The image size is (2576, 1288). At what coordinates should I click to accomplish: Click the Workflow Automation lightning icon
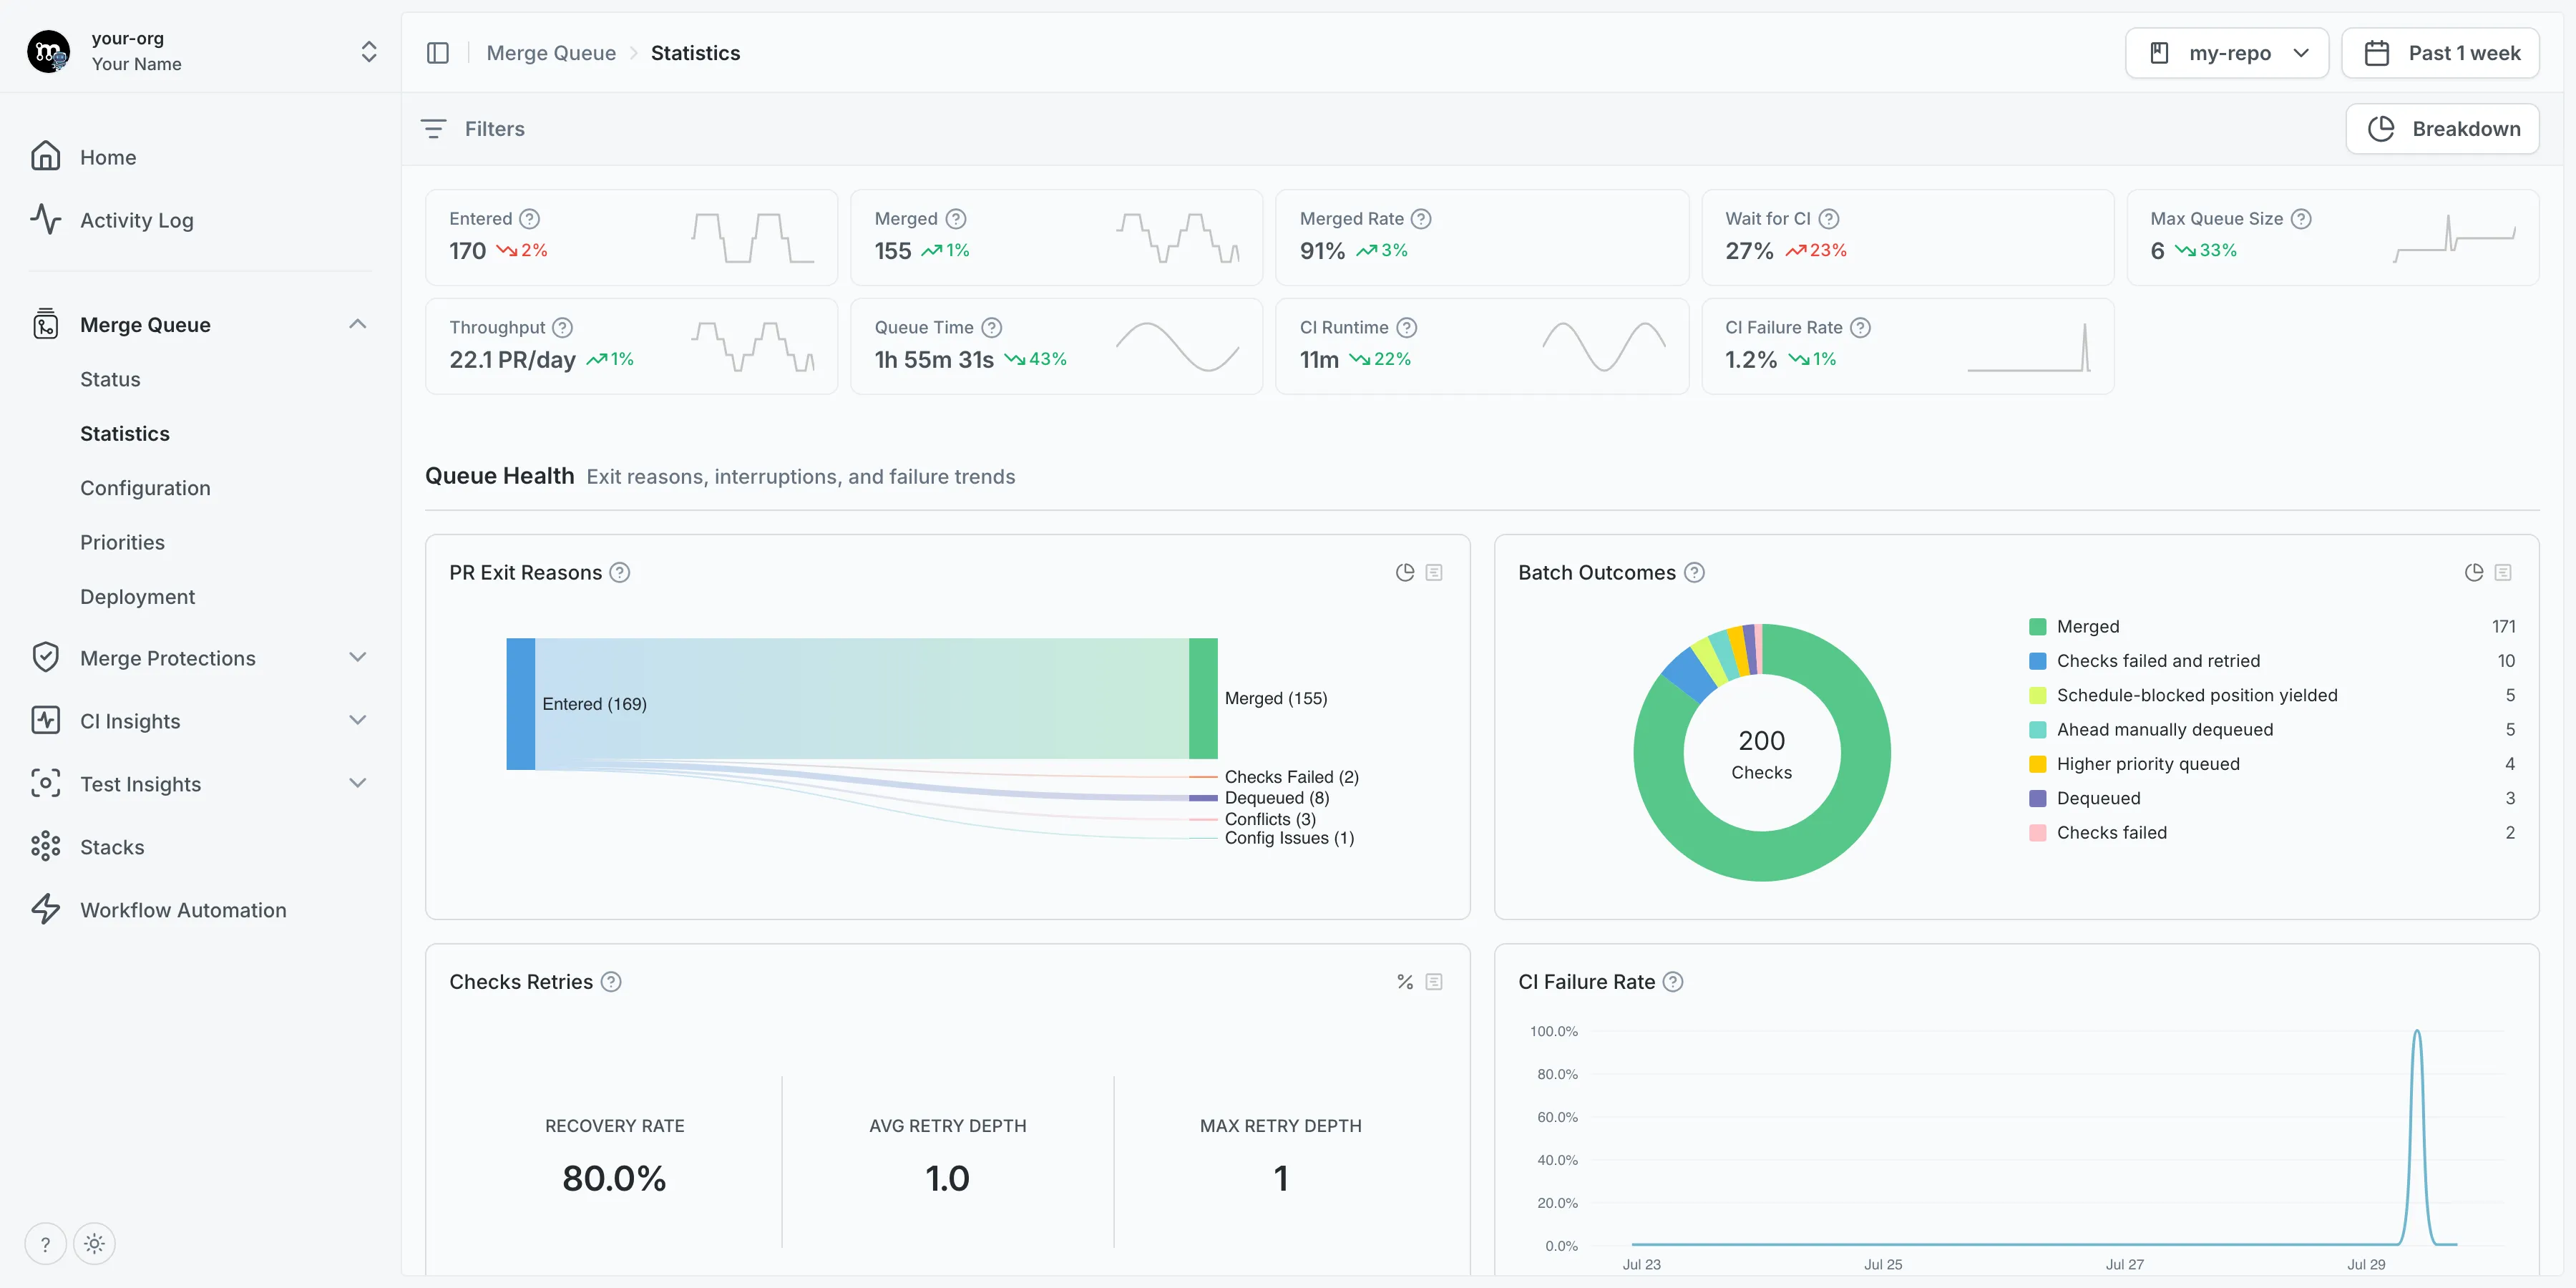45,910
